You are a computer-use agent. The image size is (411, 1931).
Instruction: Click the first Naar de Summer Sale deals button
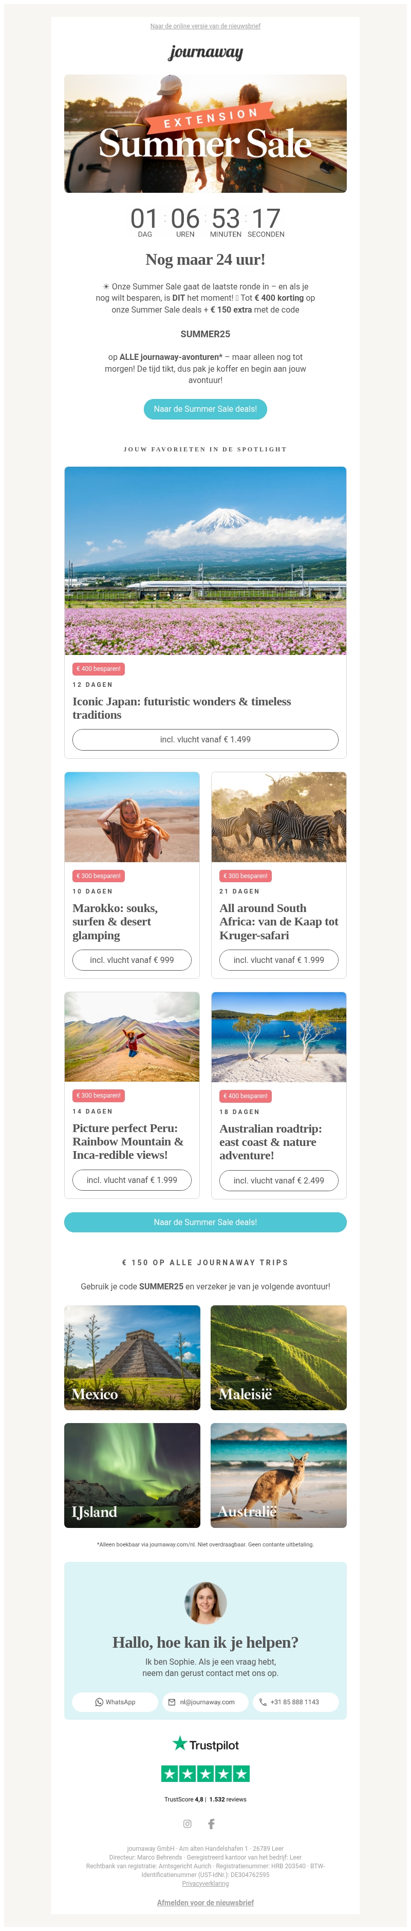click(205, 409)
